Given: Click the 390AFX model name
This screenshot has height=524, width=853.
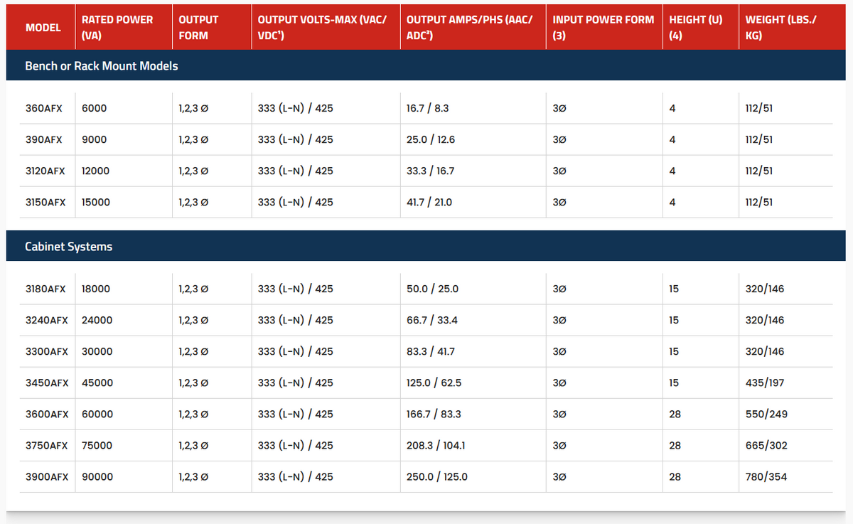Looking at the screenshot, I should coord(43,140).
